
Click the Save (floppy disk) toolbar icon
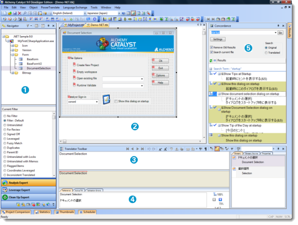(x=15, y=13)
